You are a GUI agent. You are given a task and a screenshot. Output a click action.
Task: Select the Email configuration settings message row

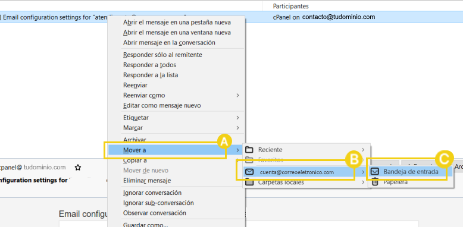(232, 17)
